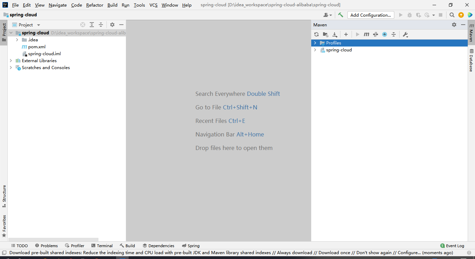Expand spring-cloud node in Maven panel
Screen dimensions: 475x259
pos(315,50)
